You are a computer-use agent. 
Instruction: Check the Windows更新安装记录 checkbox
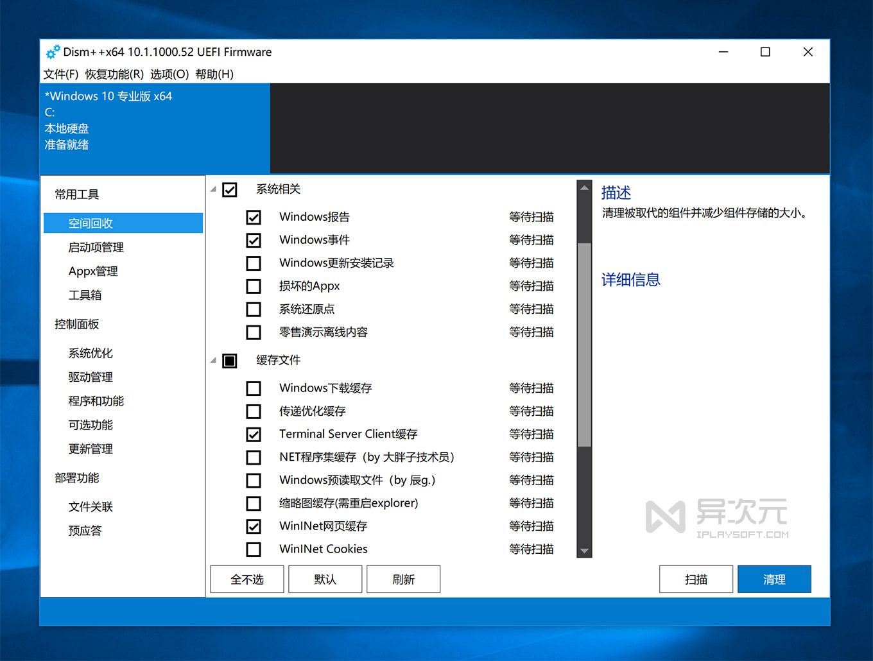click(254, 264)
